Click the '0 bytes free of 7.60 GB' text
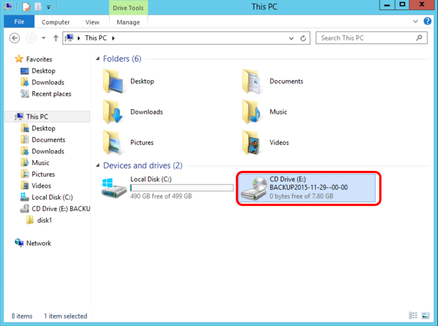 [301, 196]
